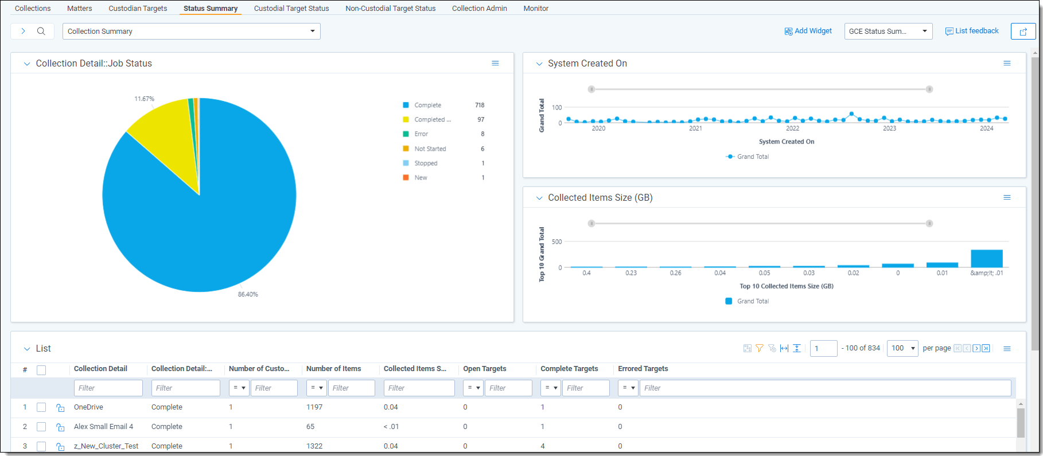This screenshot has width=1043, height=456.
Task: Tick the select-all checkbox in list header
Action: pyautogui.click(x=41, y=370)
